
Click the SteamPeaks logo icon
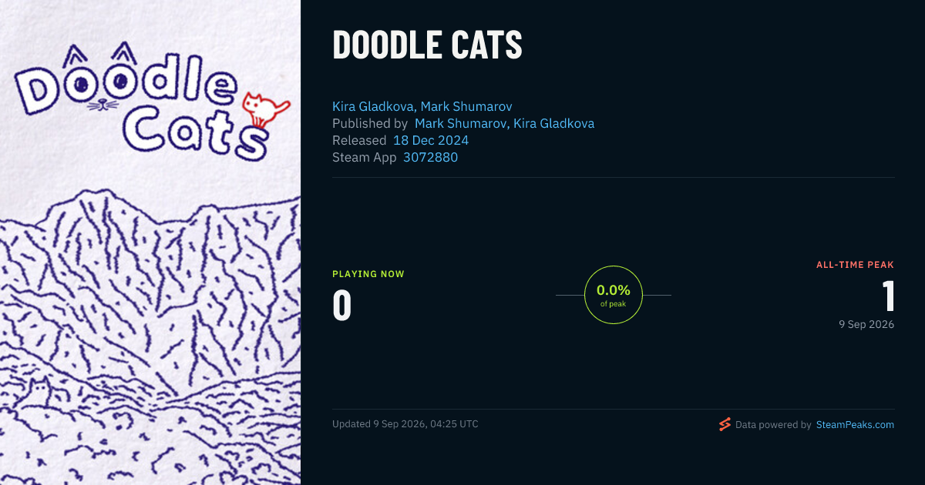point(725,424)
